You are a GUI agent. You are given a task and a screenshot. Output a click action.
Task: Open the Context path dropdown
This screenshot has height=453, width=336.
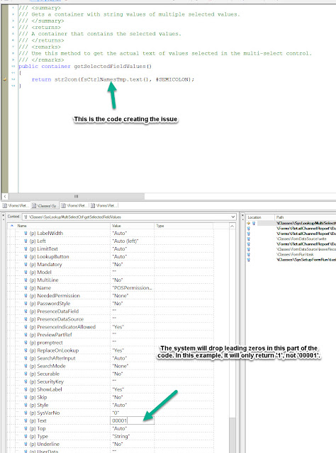pyautogui.click(x=233, y=217)
